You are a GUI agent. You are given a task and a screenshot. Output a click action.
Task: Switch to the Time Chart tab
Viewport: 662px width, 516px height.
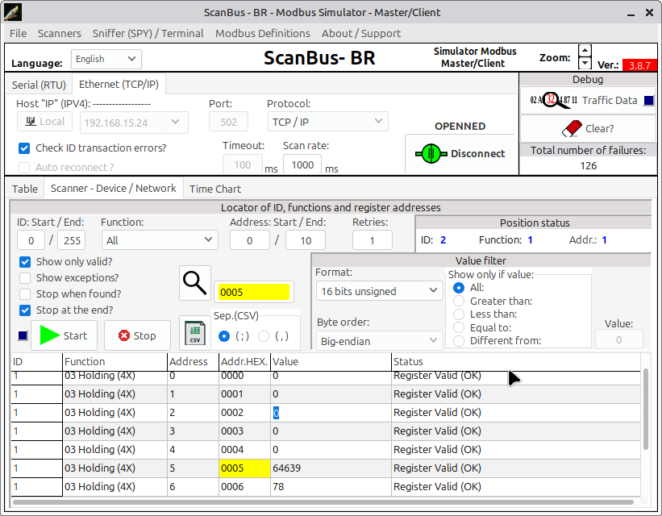coord(215,189)
